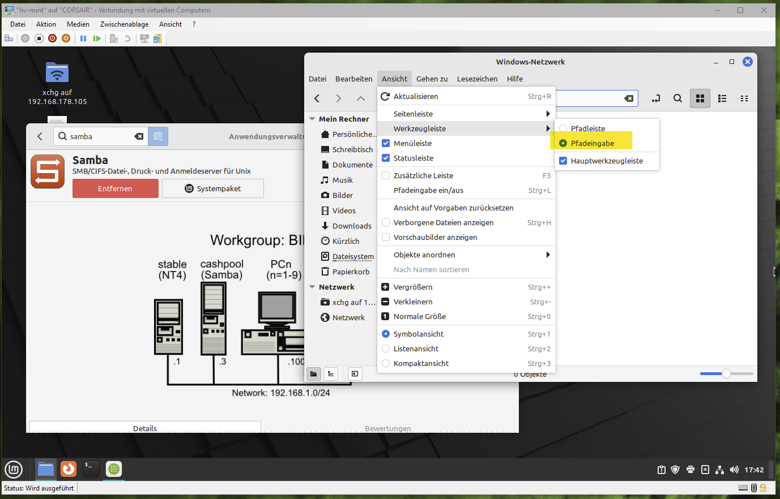The height and width of the screenshot is (499, 780).
Task: Switch to compact view via toolbar button
Action: pos(744,98)
